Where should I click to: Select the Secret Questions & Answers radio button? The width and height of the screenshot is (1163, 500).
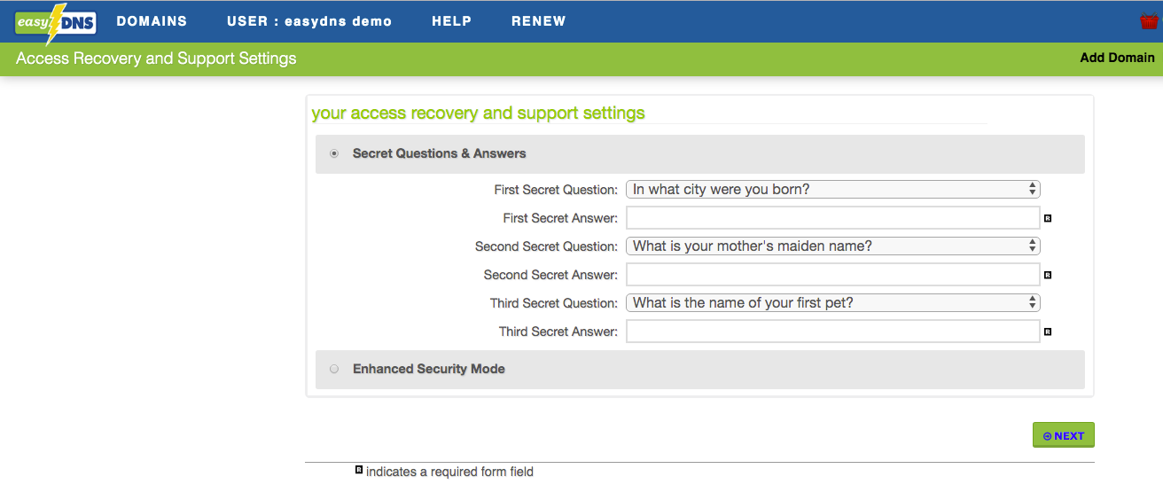(334, 153)
